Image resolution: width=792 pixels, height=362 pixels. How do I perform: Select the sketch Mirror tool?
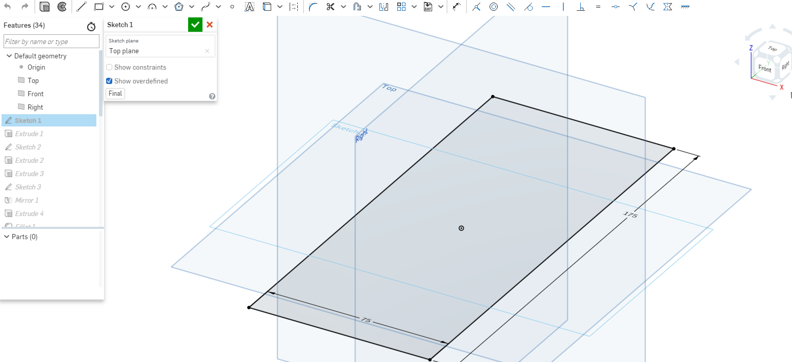tap(384, 7)
